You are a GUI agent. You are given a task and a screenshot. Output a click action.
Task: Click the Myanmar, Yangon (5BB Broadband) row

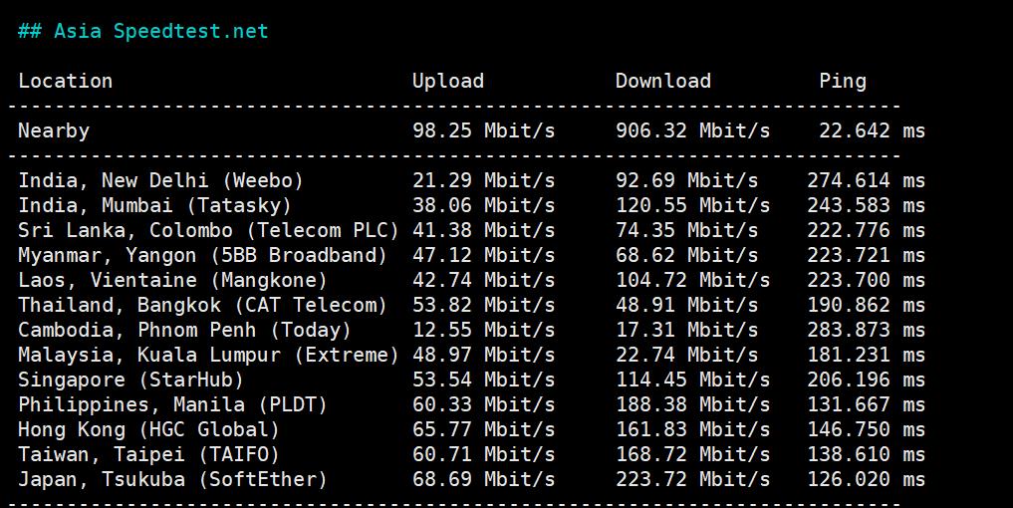202,256
